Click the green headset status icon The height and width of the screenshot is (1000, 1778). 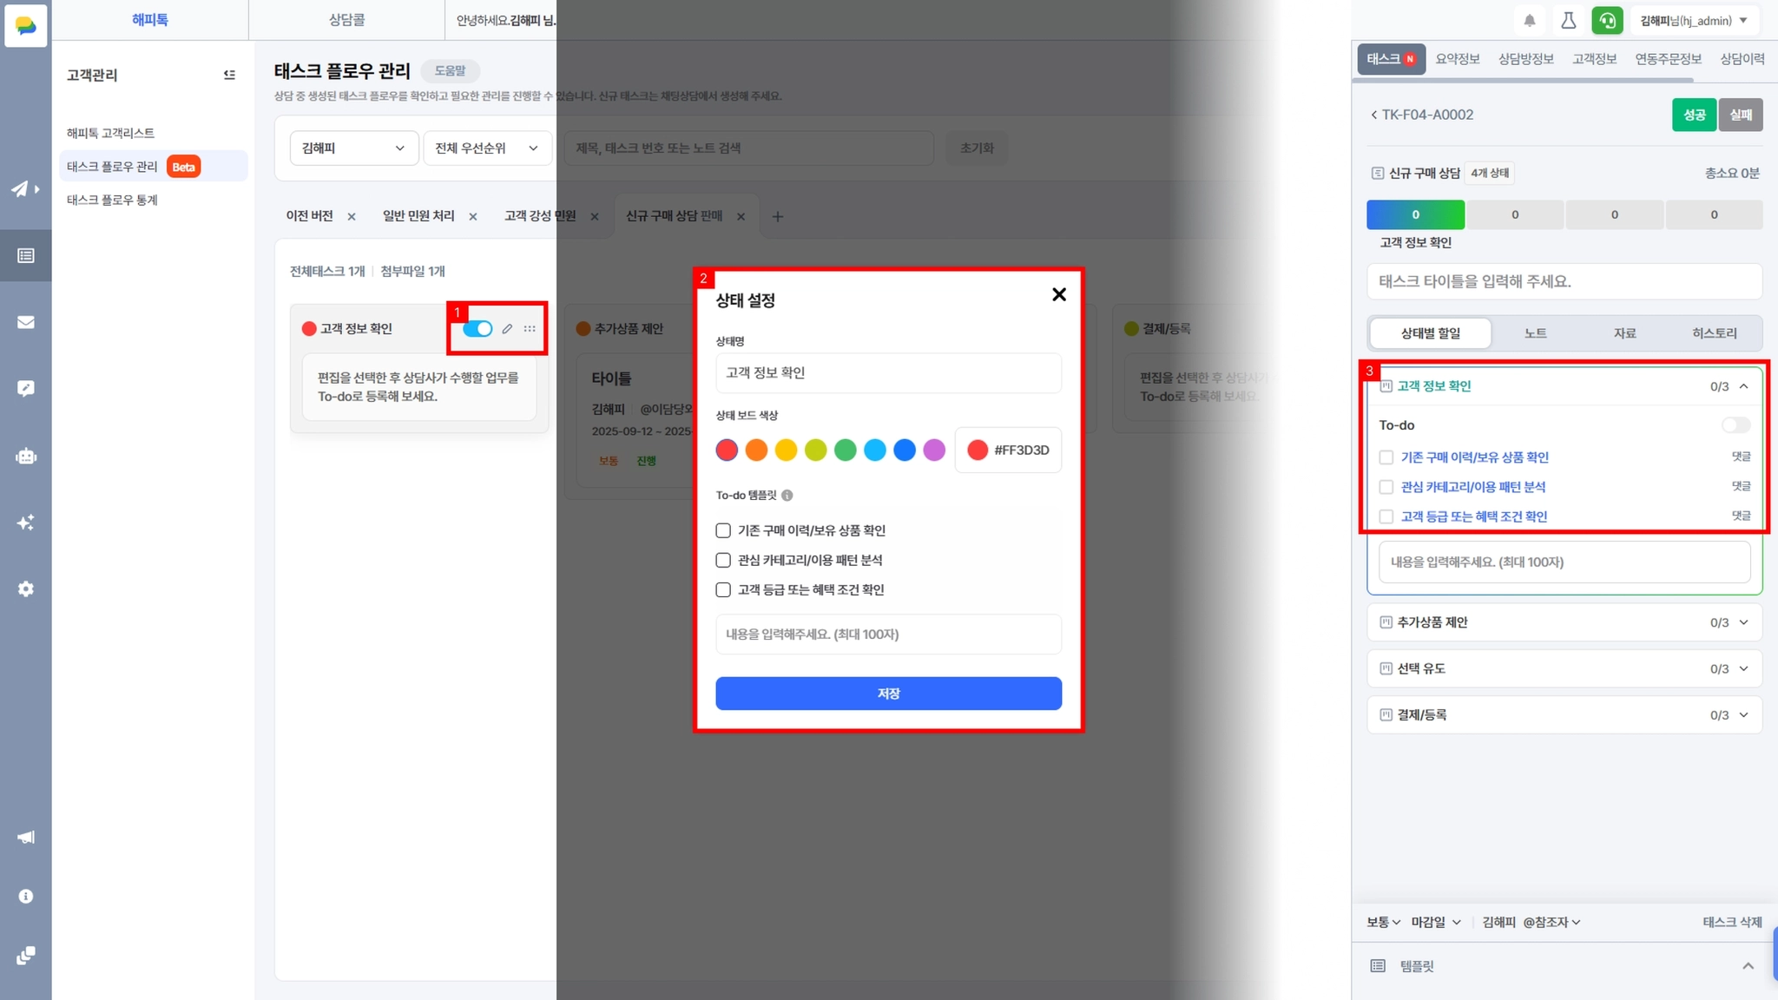pos(1607,20)
